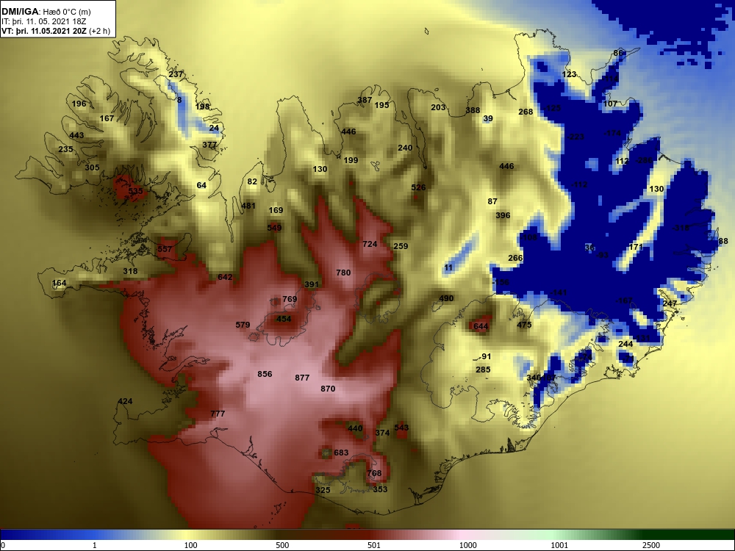735x551 pixels.
Task: Click the 305 value label
Action: (92, 168)
